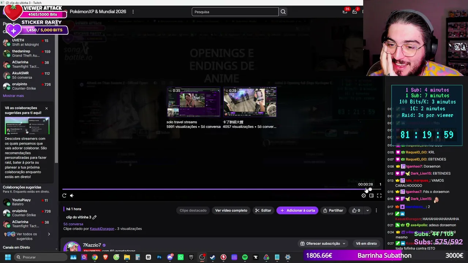Screen dimensions: 468x263
Task: Focus the 'Pesquisa' search field
Action: 235,12
